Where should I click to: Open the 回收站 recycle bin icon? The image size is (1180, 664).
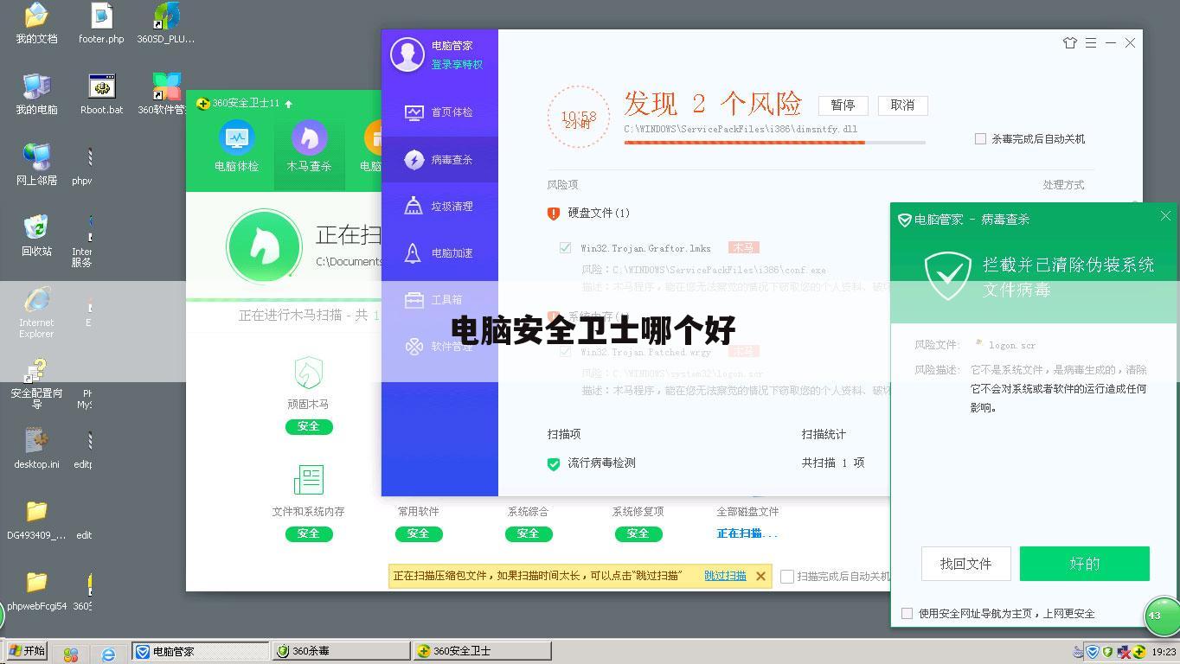36,228
